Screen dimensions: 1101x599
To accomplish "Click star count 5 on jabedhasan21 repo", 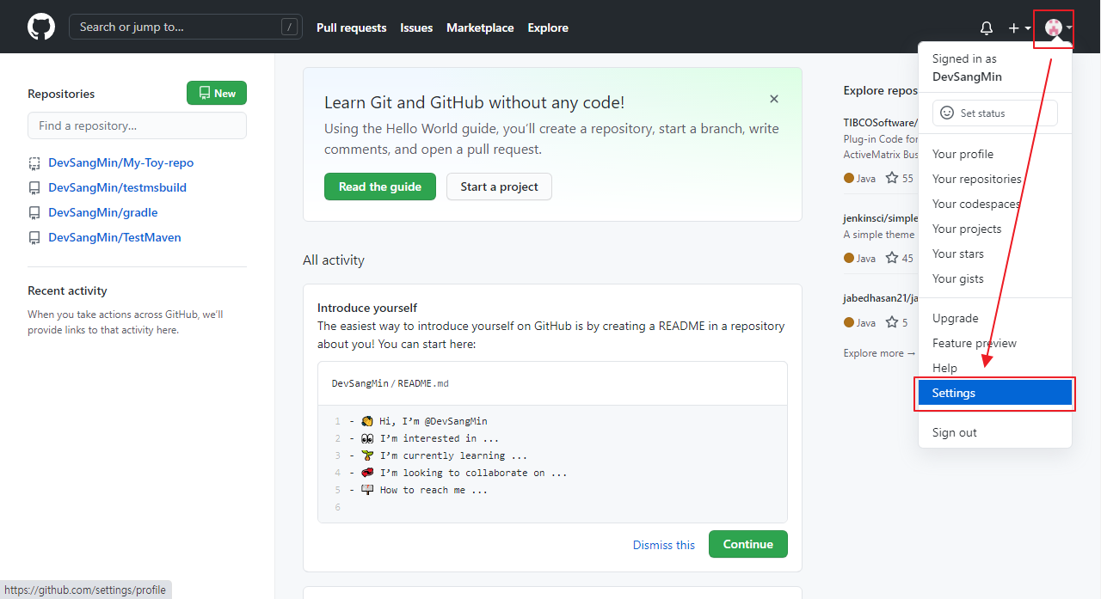I will coord(897,322).
